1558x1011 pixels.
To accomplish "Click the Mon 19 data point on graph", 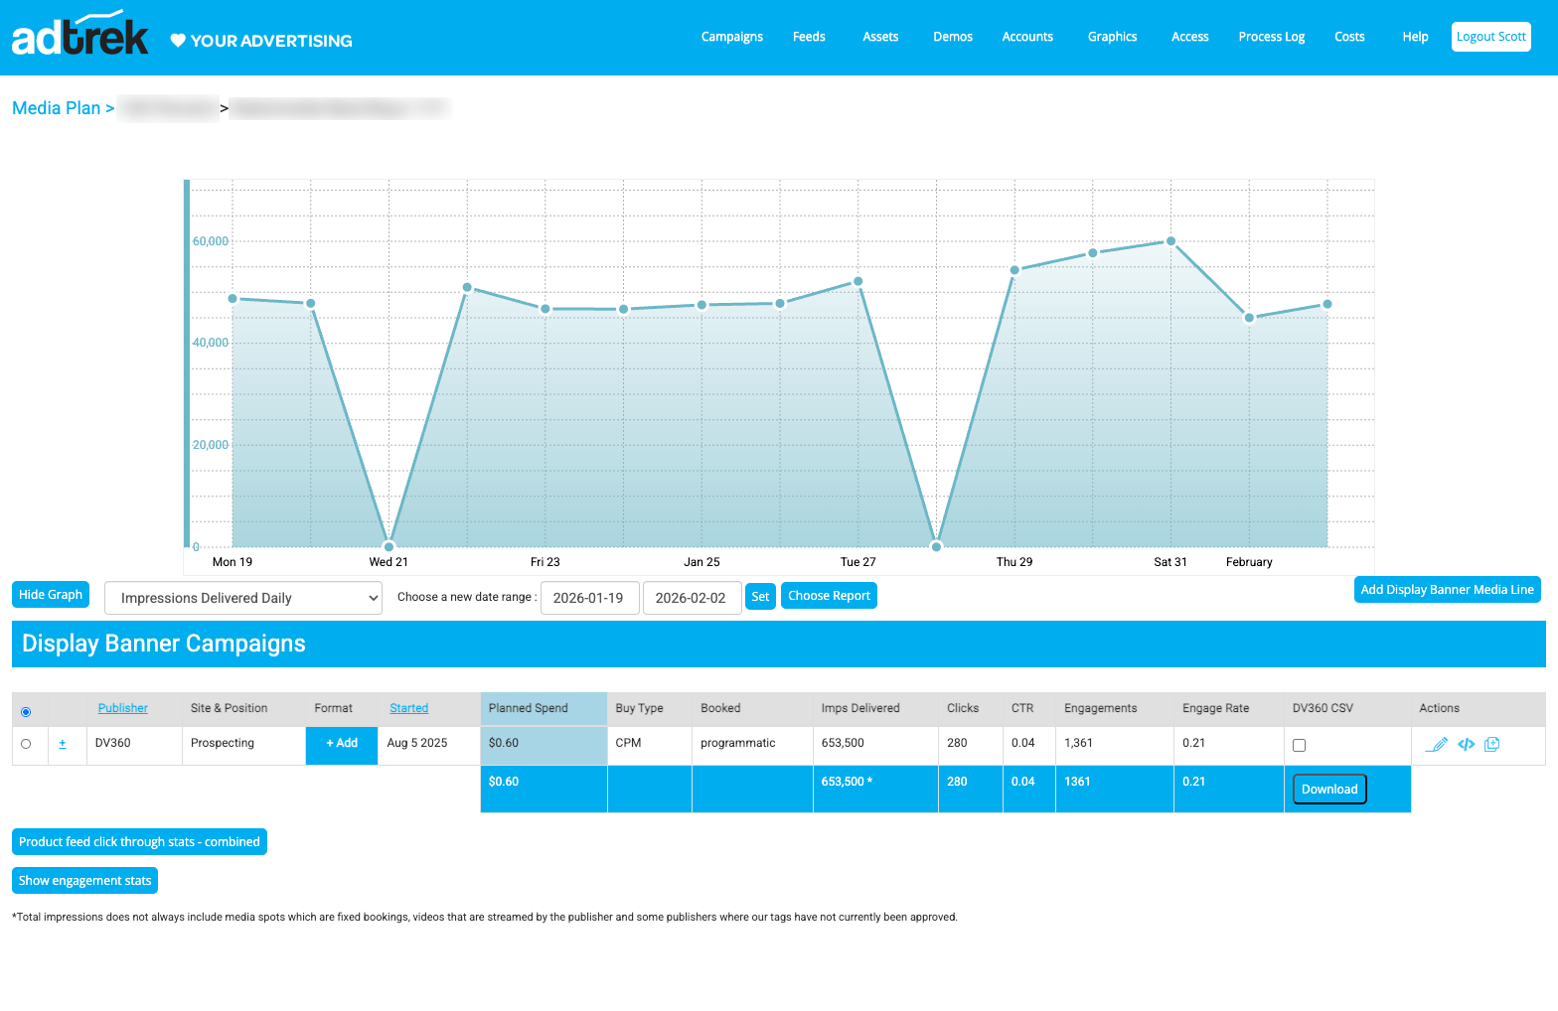I will (233, 299).
